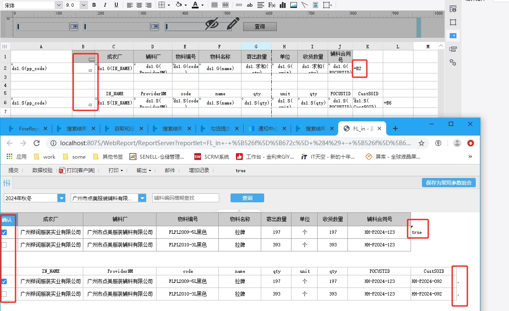Open the font family dropdown showing 宋体
This screenshot has height=311, width=509.
[x=58, y=5]
